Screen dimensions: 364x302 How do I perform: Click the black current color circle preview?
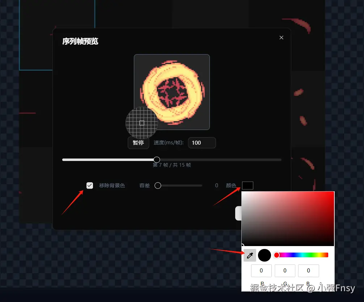click(264, 255)
